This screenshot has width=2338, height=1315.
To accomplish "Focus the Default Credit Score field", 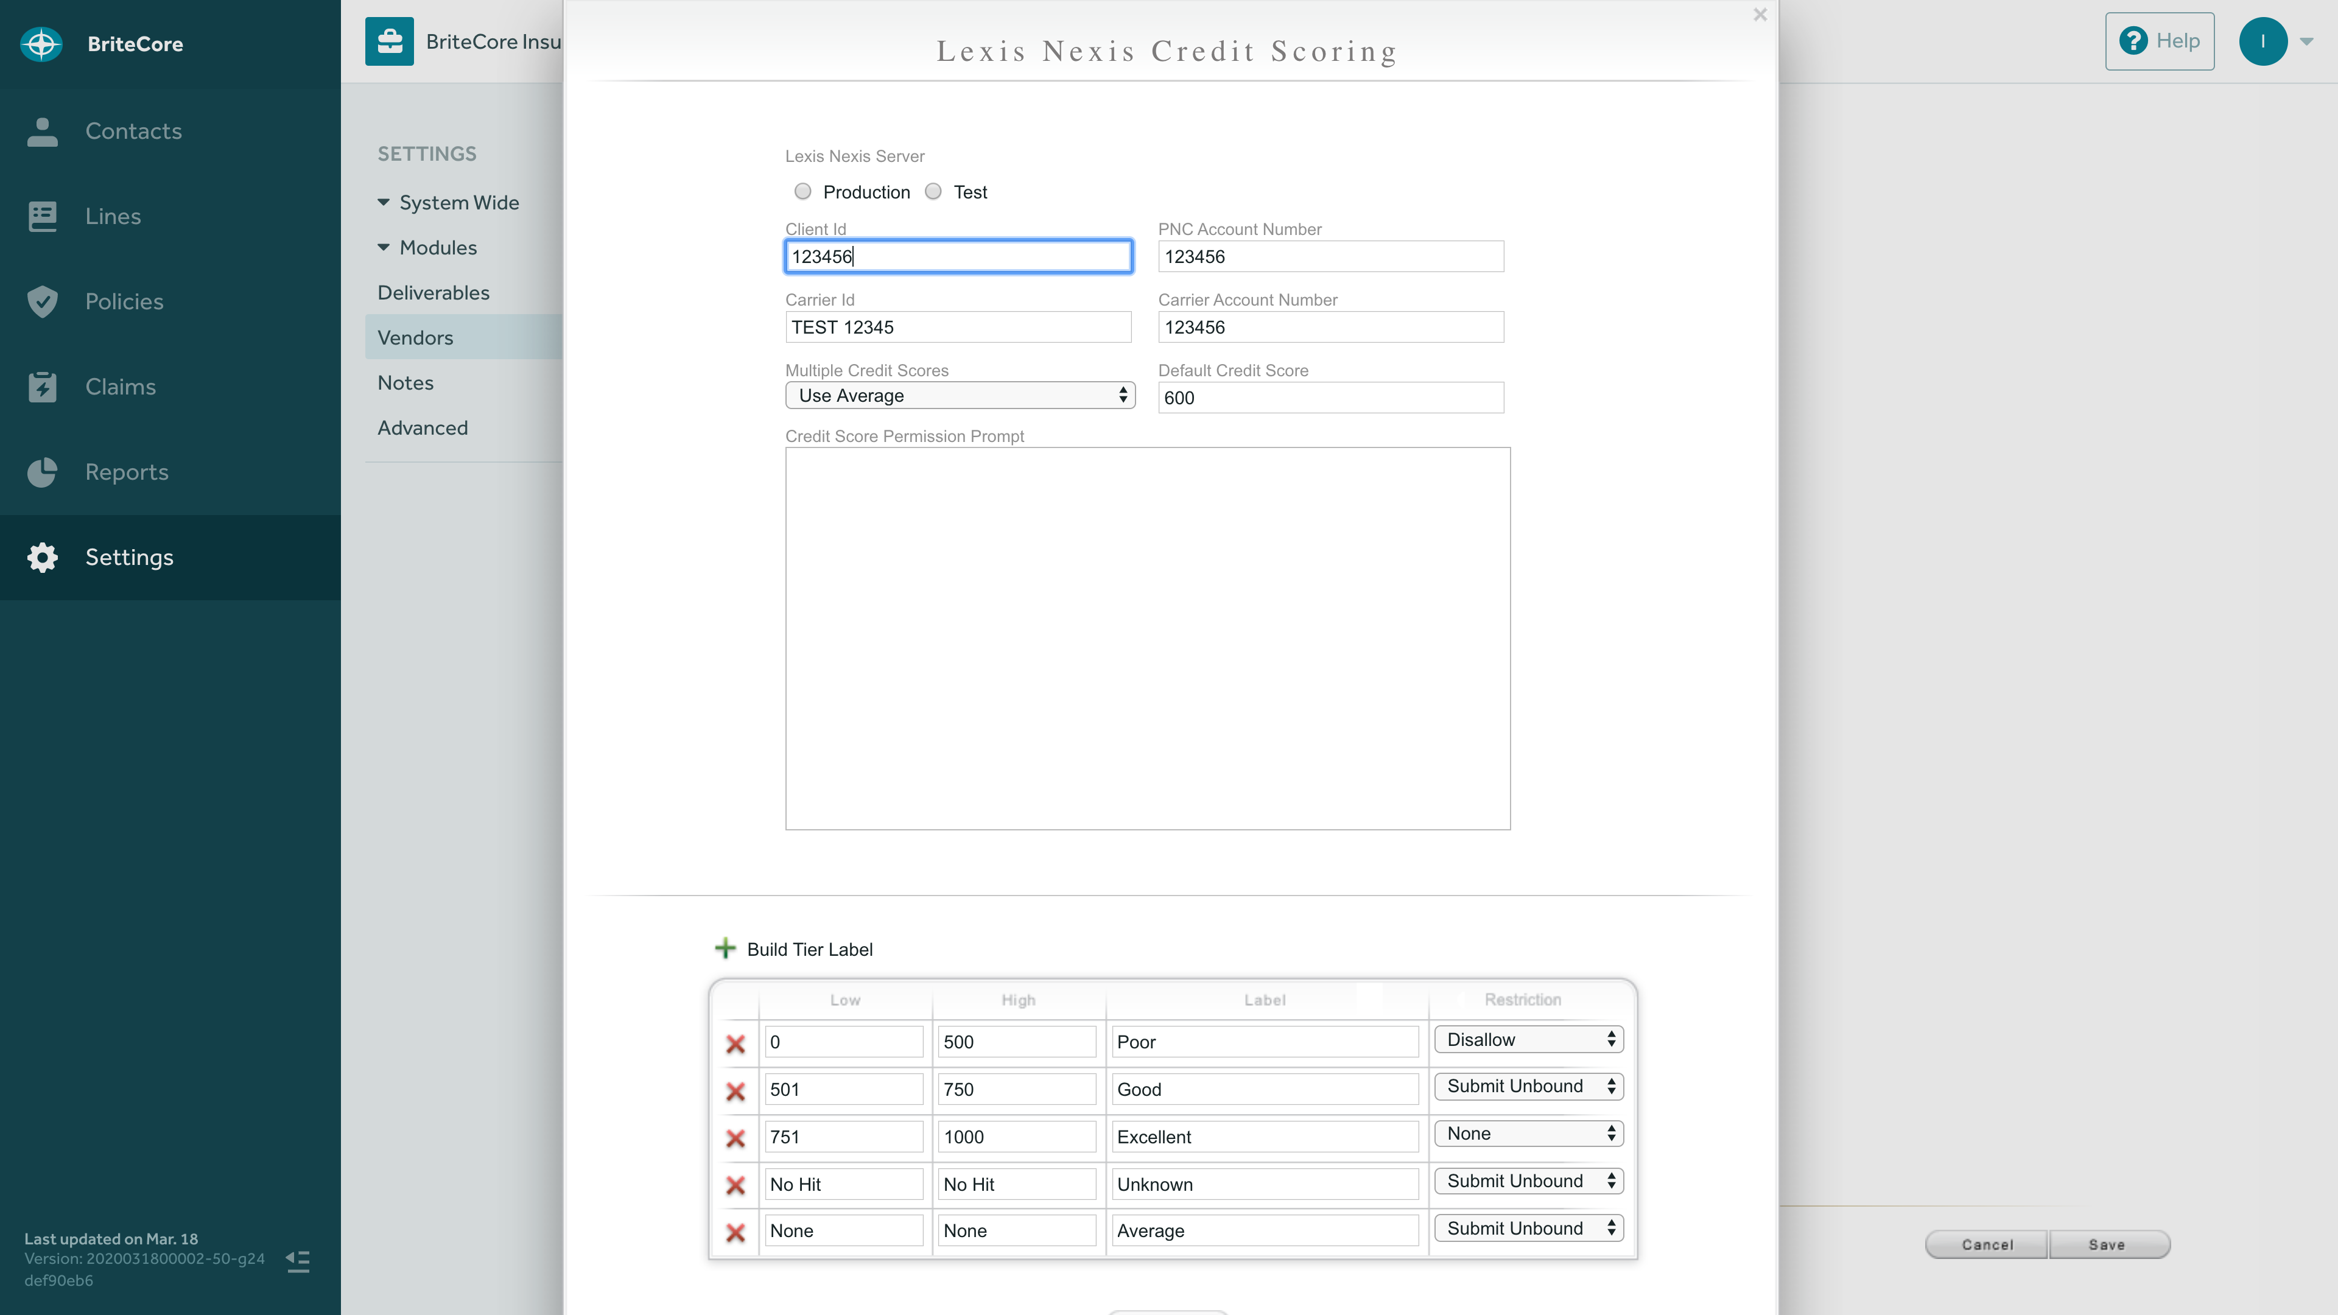I will [1330, 398].
